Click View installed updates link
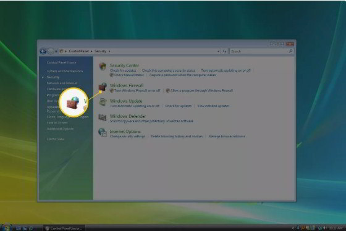This screenshot has width=346, height=231. (x=213, y=106)
